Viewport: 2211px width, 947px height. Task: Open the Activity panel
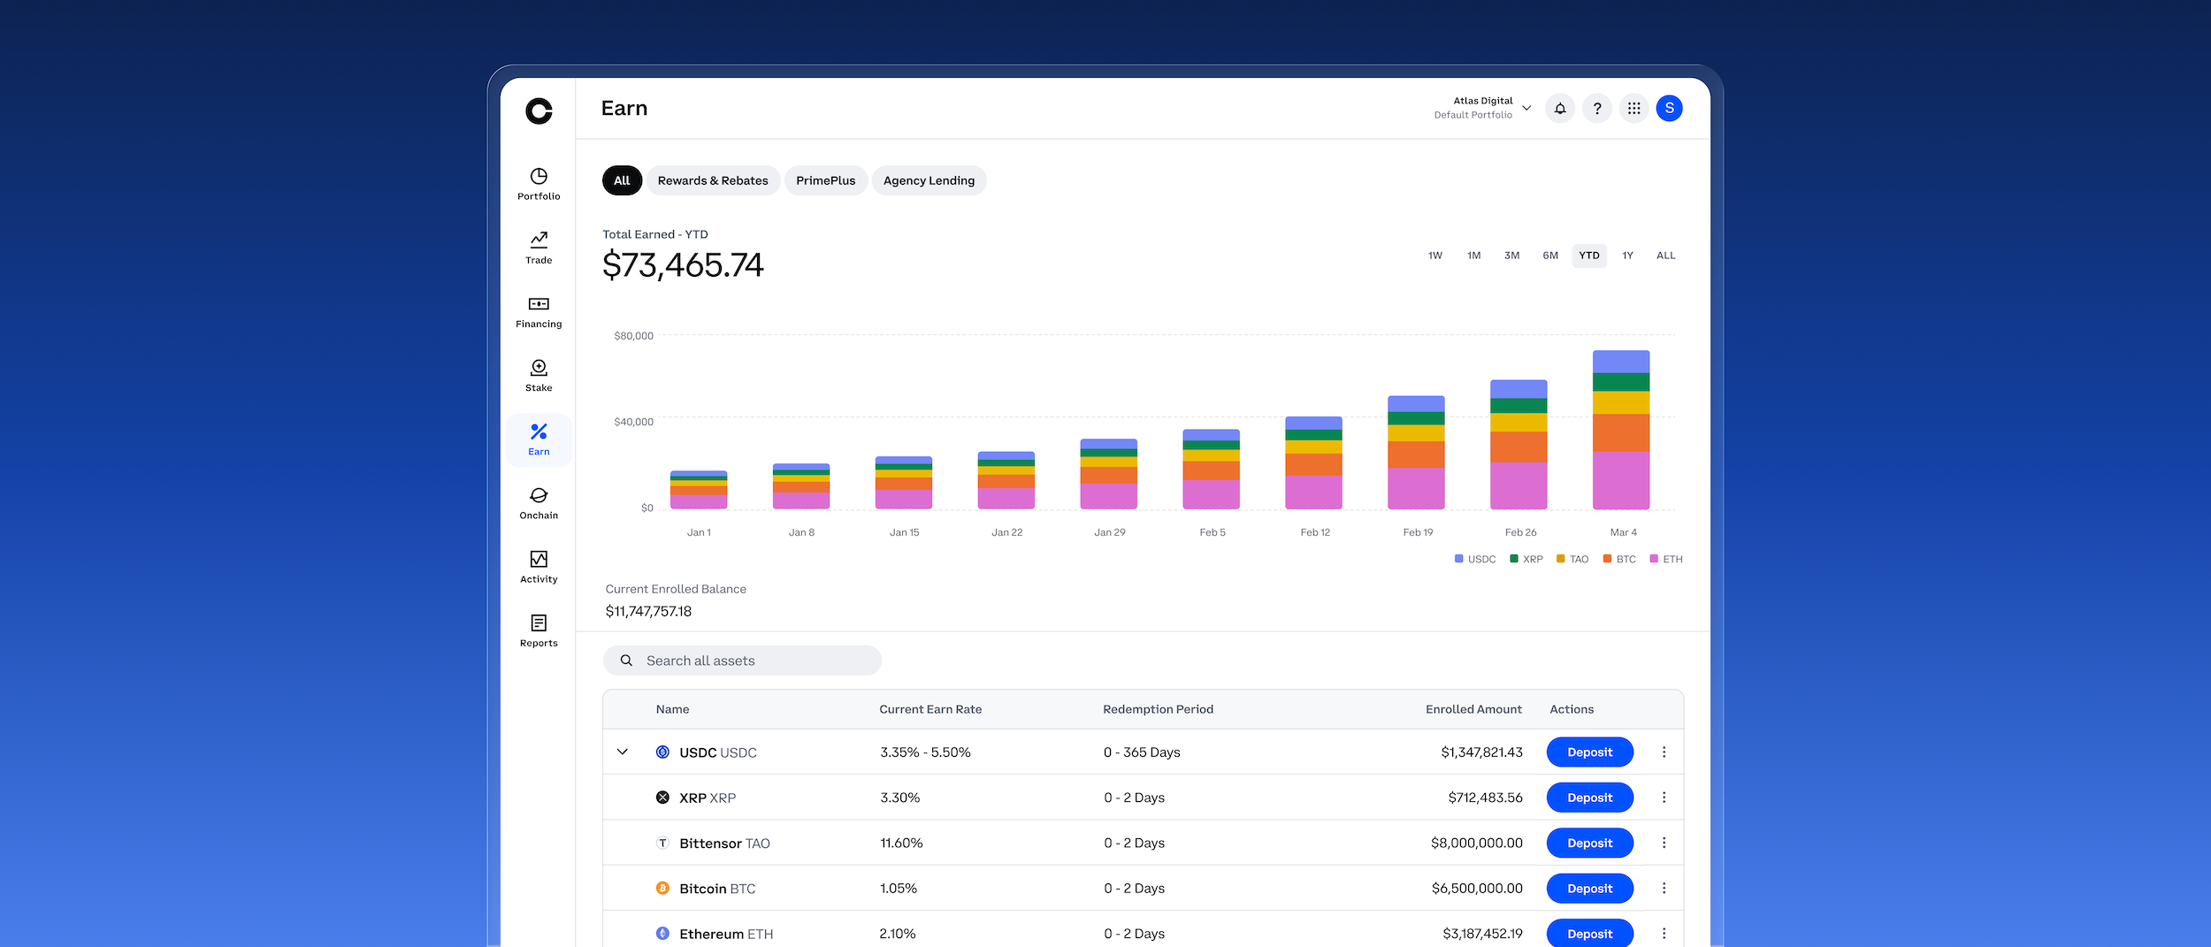tap(538, 564)
